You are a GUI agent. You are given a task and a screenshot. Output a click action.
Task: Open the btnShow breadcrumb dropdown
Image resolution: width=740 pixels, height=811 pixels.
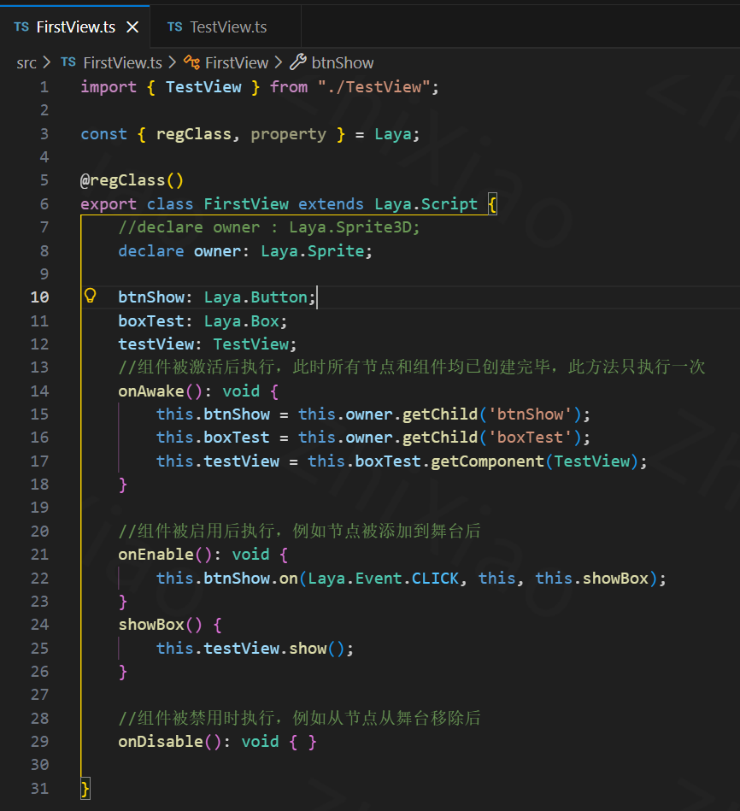pos(342,62)
